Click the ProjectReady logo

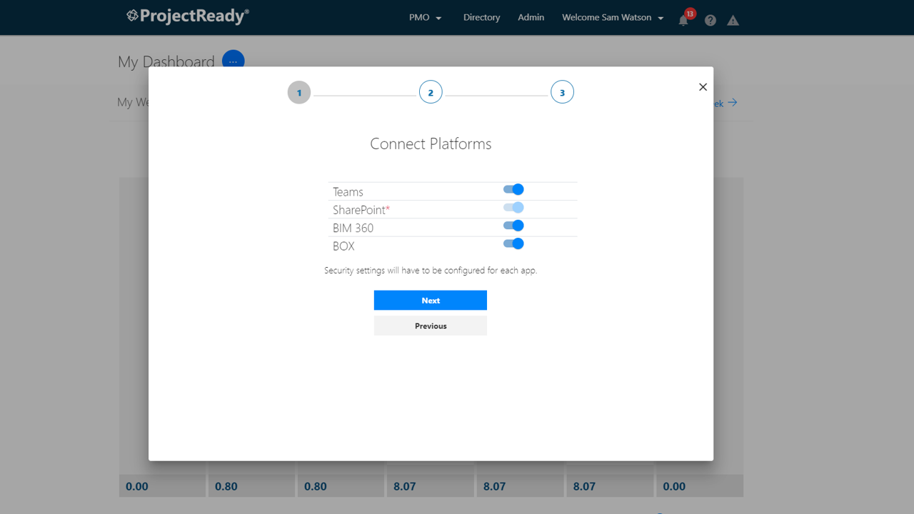click(x=188, y=16)
